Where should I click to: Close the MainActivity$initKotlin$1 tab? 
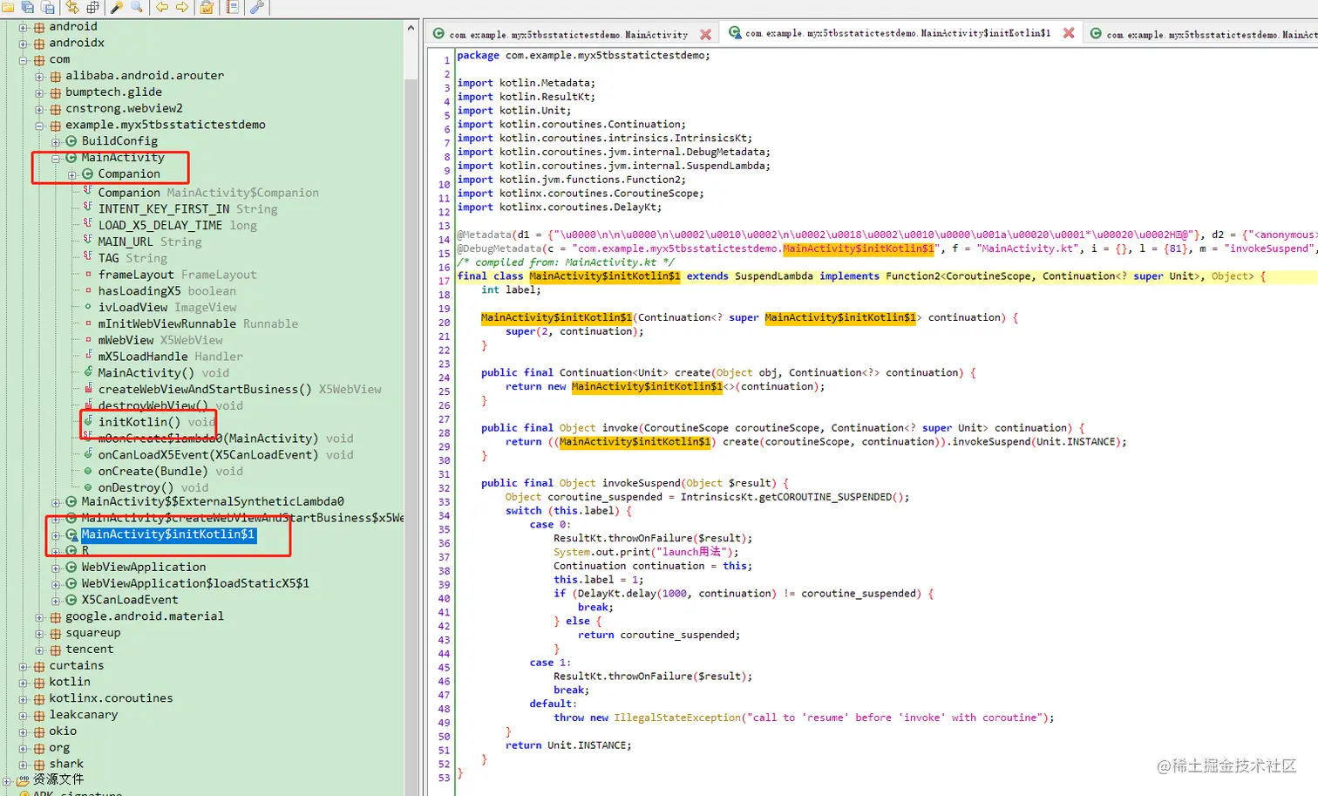click(x=1069, y=33)
